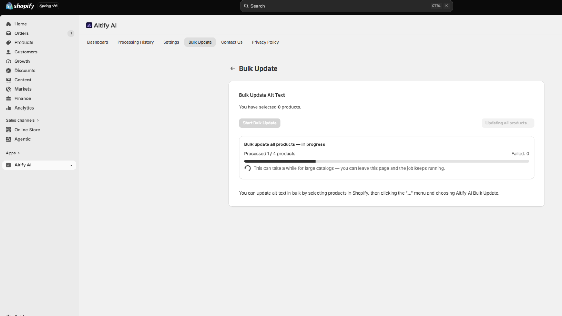Click the Altify AI header logo icon
Viewport: 562px width, 316px height.
click(89, 25)
